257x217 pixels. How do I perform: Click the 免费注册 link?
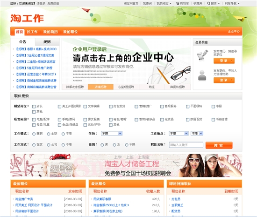tap(53, 3)
